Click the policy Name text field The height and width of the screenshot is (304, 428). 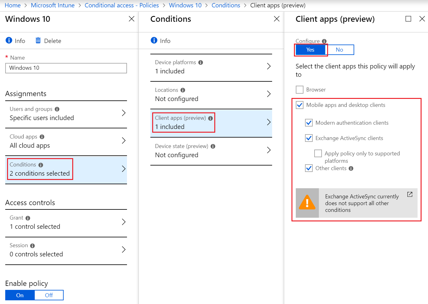click(66, 68)
